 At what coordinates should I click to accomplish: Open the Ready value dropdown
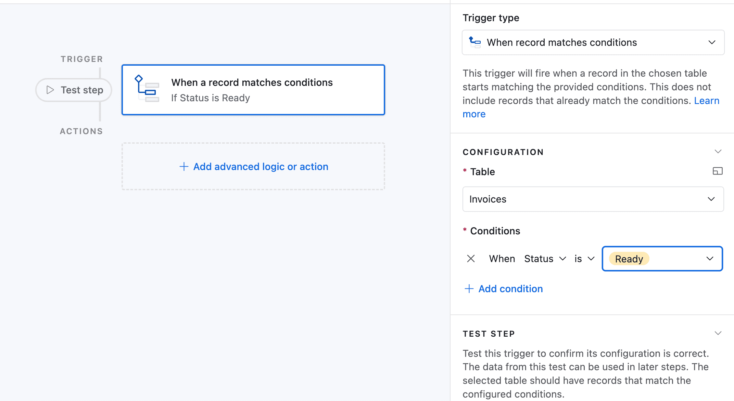[x=709, y=259]
